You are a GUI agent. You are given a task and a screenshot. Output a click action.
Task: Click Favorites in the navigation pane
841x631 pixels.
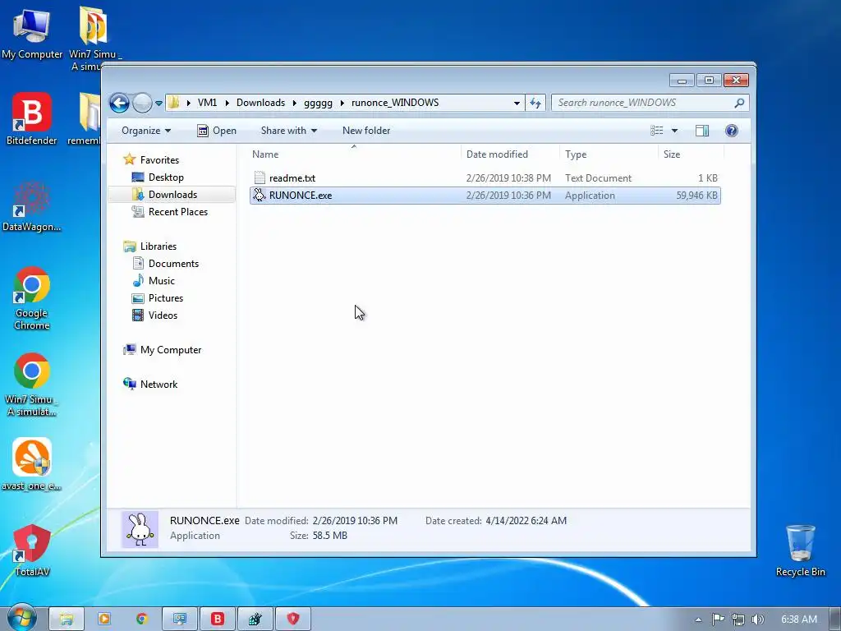(x=159, y=160)
